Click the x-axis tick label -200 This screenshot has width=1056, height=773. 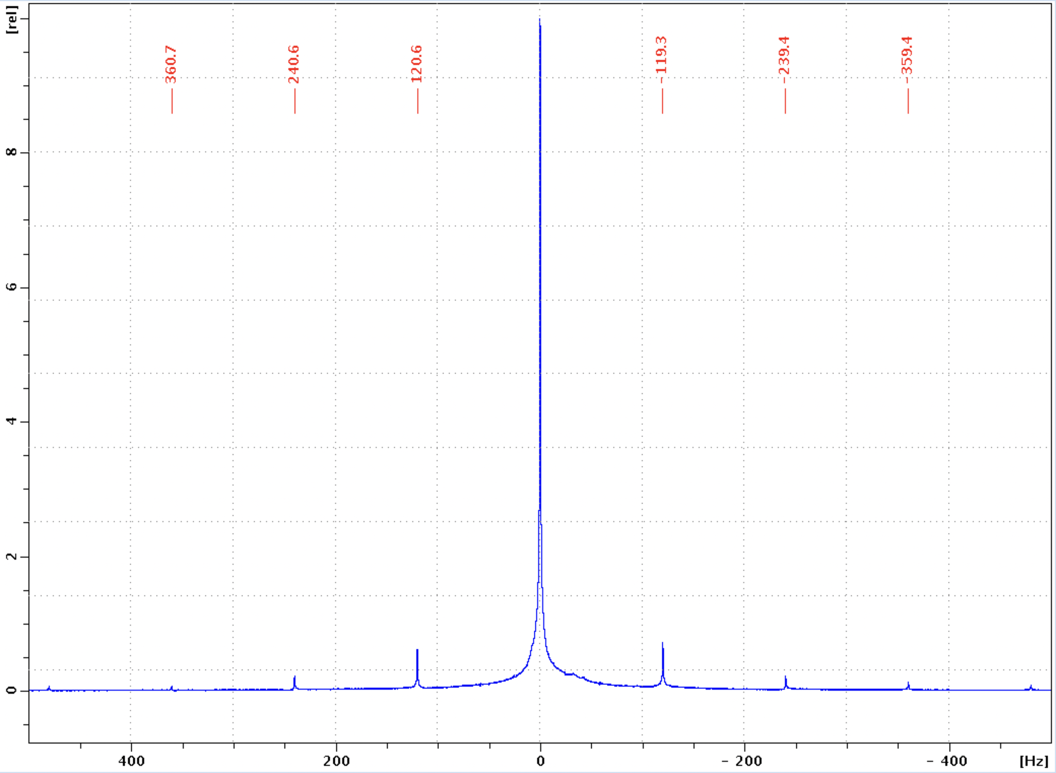741,761
